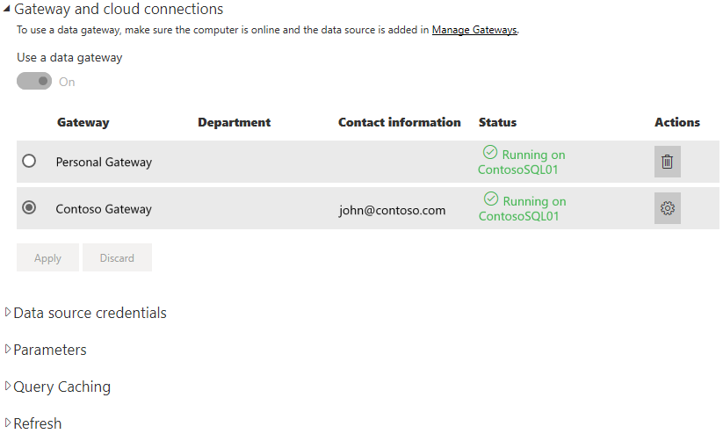Click the Contoso Gateway name text

(x=104, y=209)
